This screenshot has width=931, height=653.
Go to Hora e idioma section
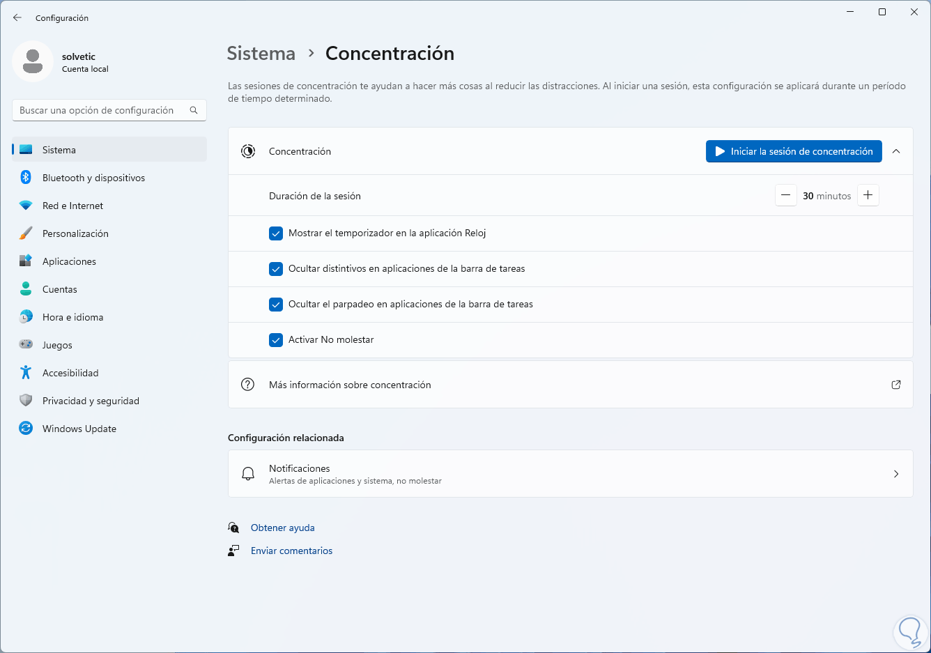[72, 317]
